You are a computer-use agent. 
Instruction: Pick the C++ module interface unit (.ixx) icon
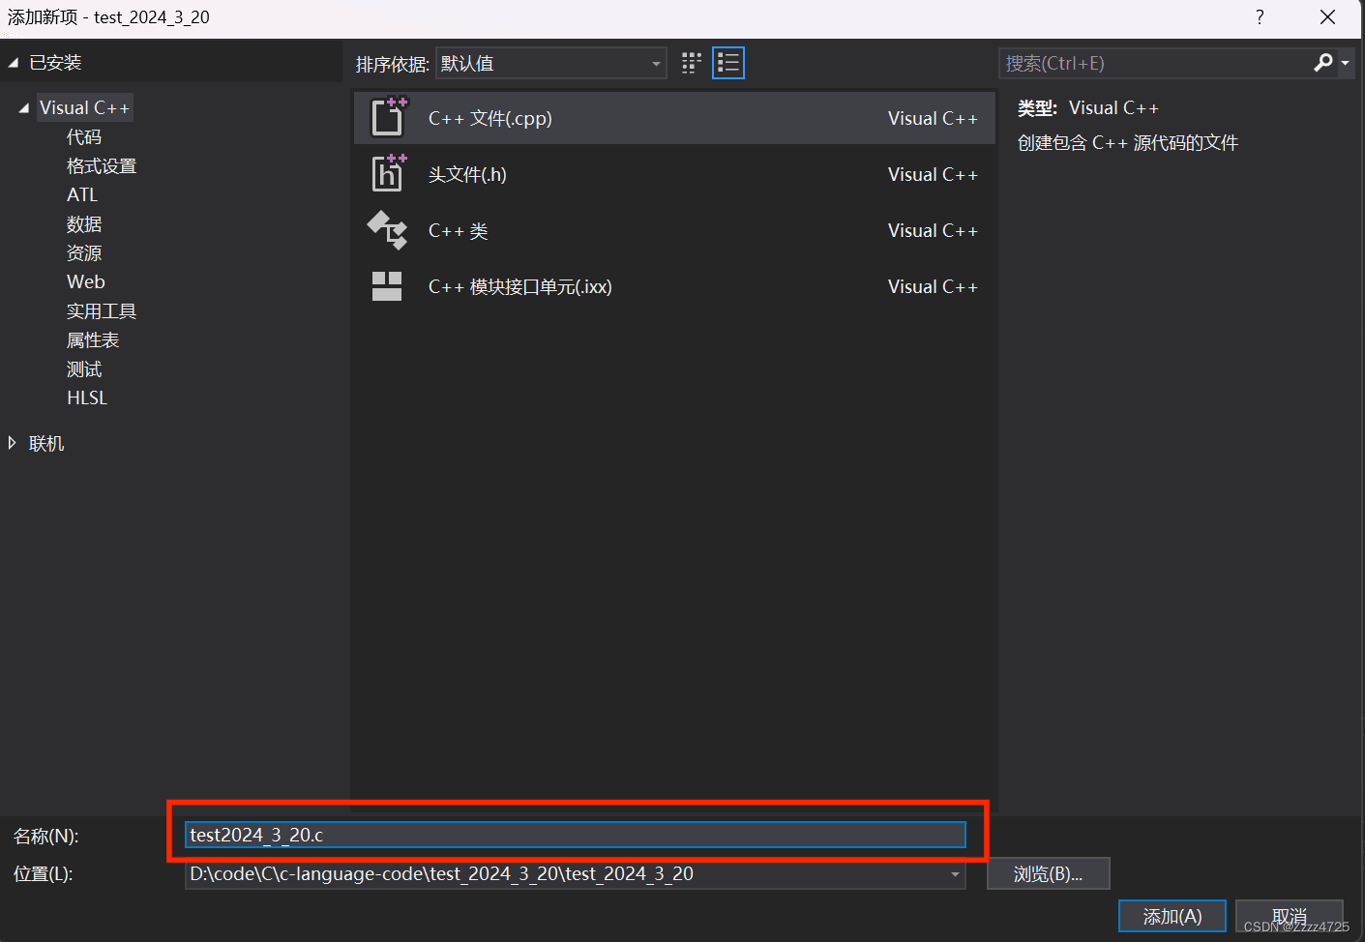click(x=387, y=286)
